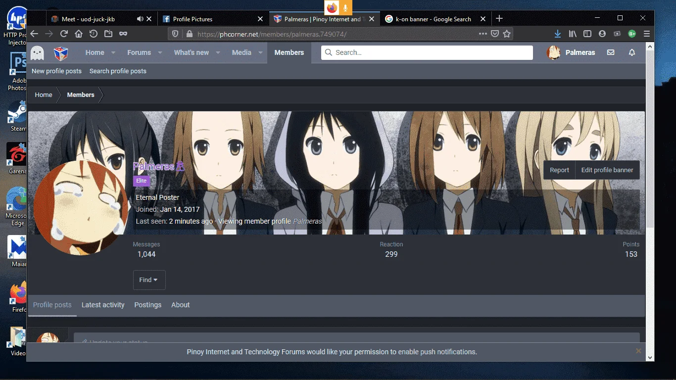Switch to the Profile posts tab
Viewport: 676px width, 380px height.
click(x=52, y=305)
